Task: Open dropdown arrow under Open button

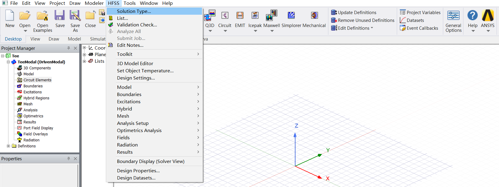Action: coord(25,31)
